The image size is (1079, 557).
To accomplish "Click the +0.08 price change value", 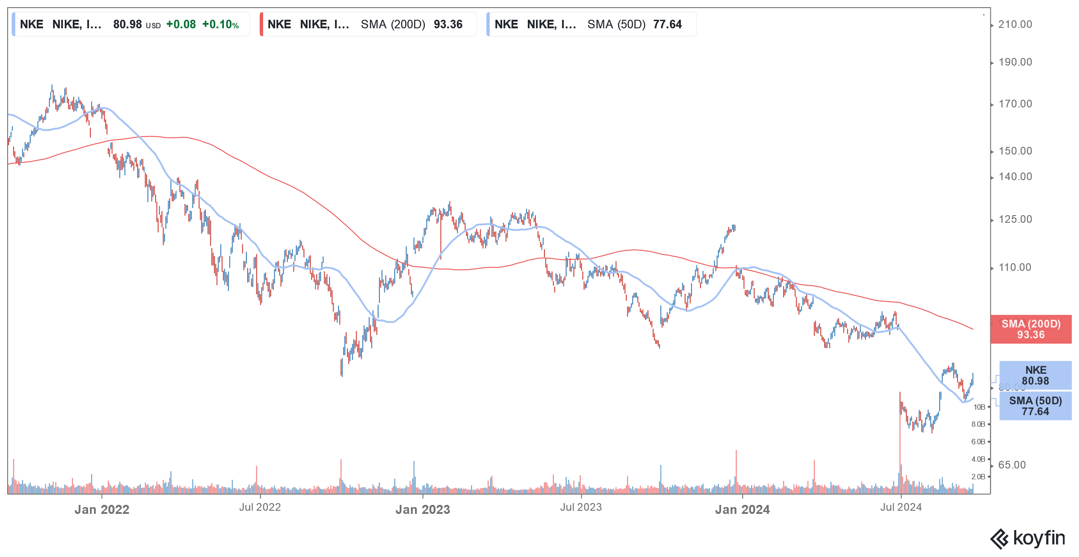I will (x=181, y=24).
